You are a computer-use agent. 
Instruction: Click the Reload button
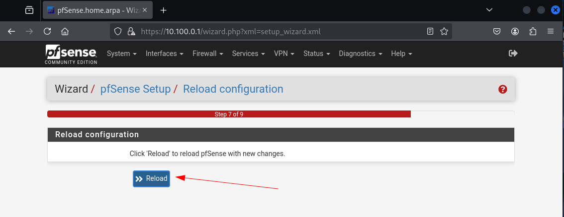[151, 179]
